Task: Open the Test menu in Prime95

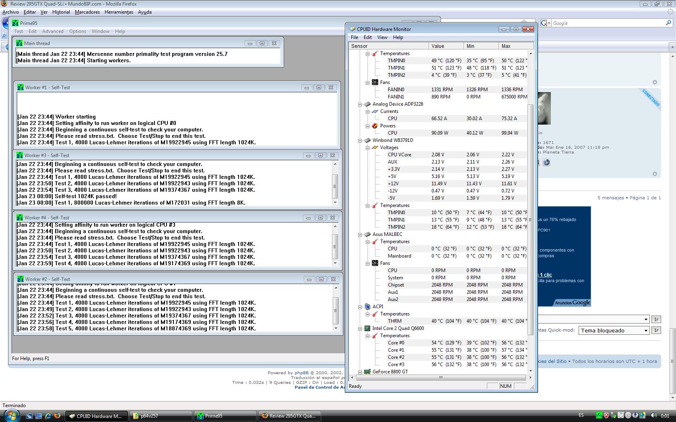Action: 19,31
